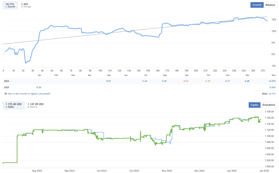Click the May label on the chart axis
This screenshot has width=279, height=173.
pos(109,75)
